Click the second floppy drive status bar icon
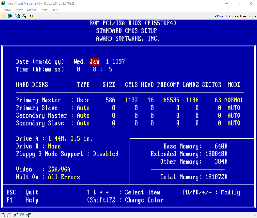 pyautogui.click(x=9, y=215)
